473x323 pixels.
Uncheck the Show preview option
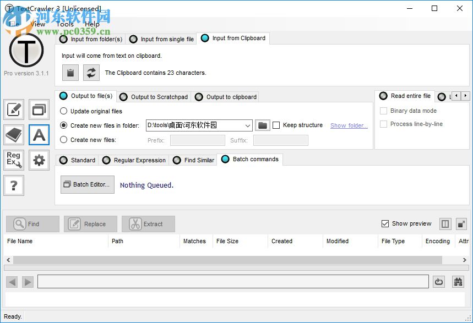[385, 223]
